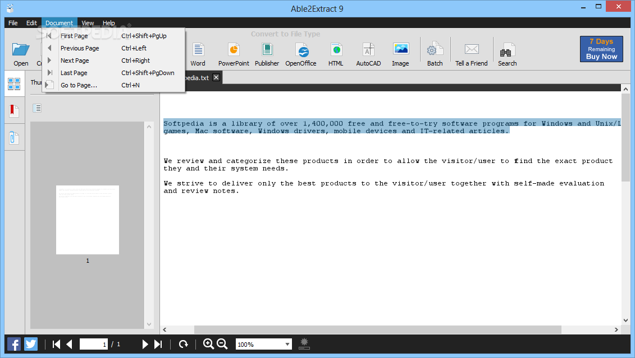Image resolution: width=635 pixels, height=358 pixels.
Task: Click the 'We strive to deliver' paragraph
Action: 384,187
